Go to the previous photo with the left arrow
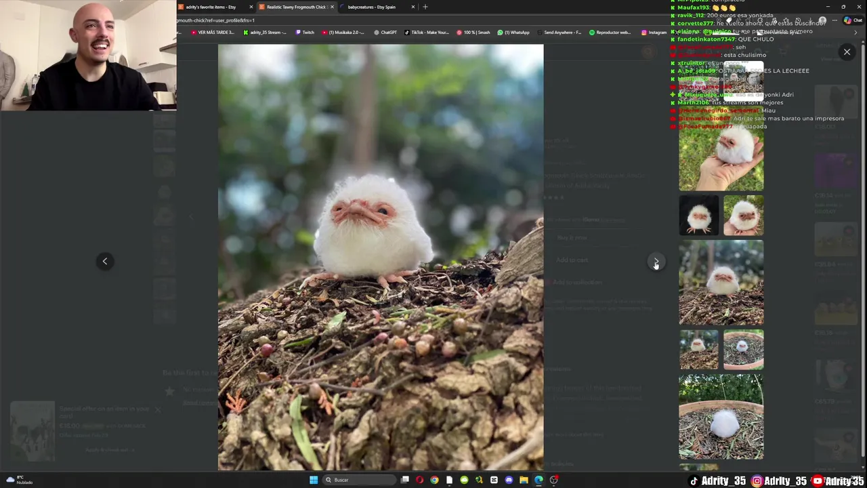 tap(105, 262)
